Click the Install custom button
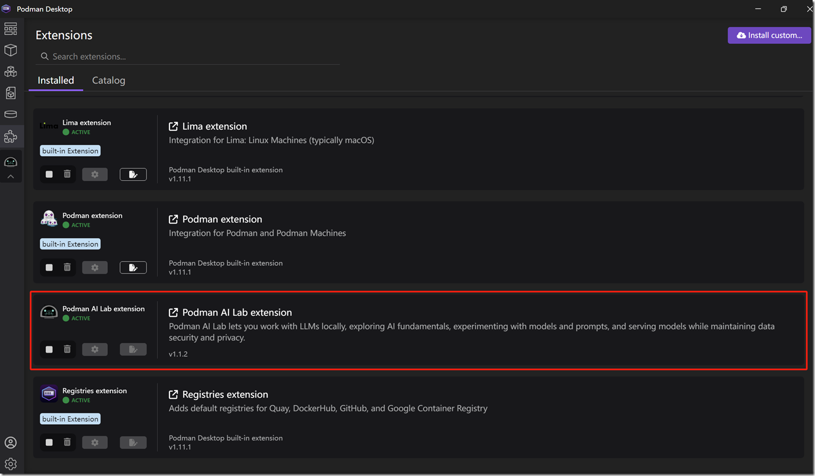Image resolution: width=815 pixels, height=476 pixels. tap(769, 35)
